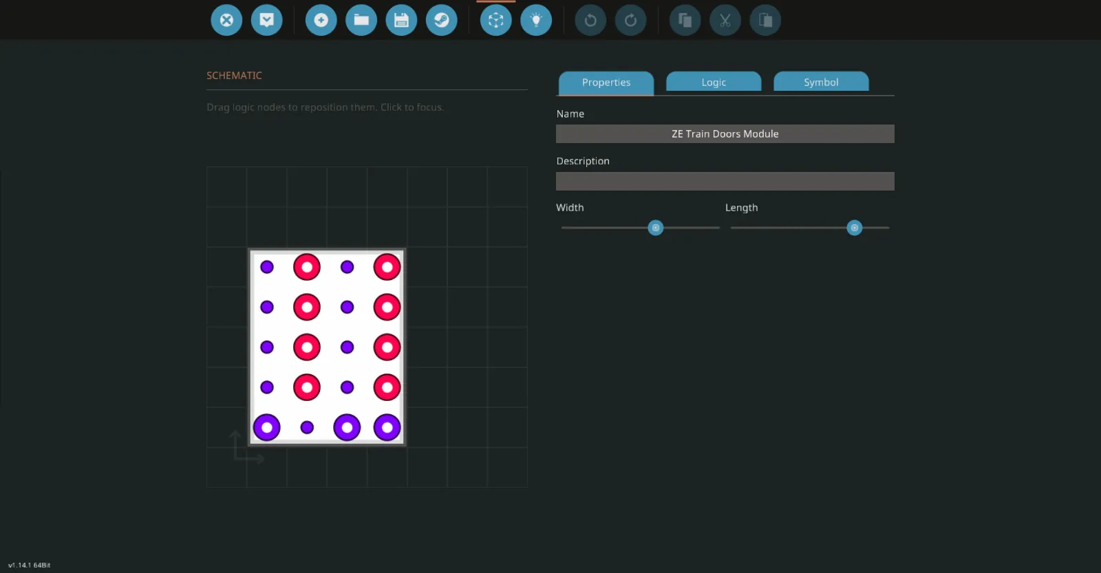Open the load folder icon
1101x573 pixels.
[361, 20]
